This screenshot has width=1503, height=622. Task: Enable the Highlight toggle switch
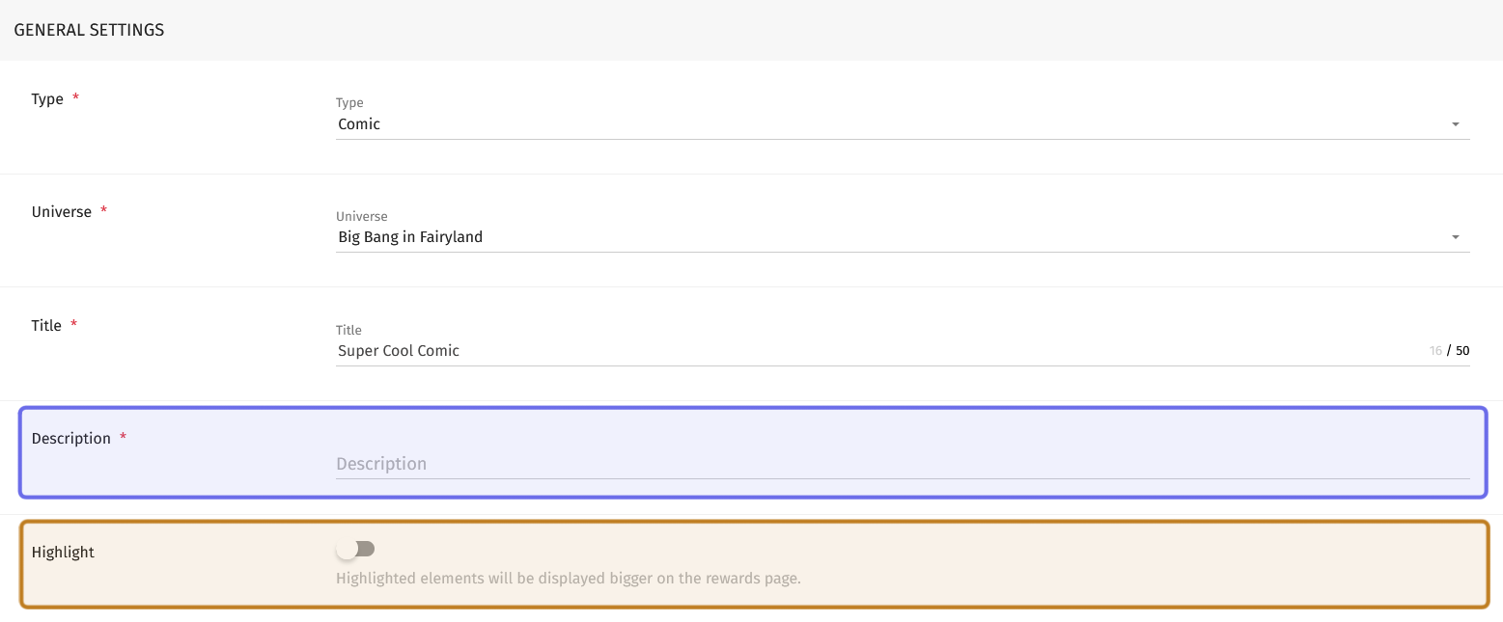pyautogui.click(x=355, y=549)
